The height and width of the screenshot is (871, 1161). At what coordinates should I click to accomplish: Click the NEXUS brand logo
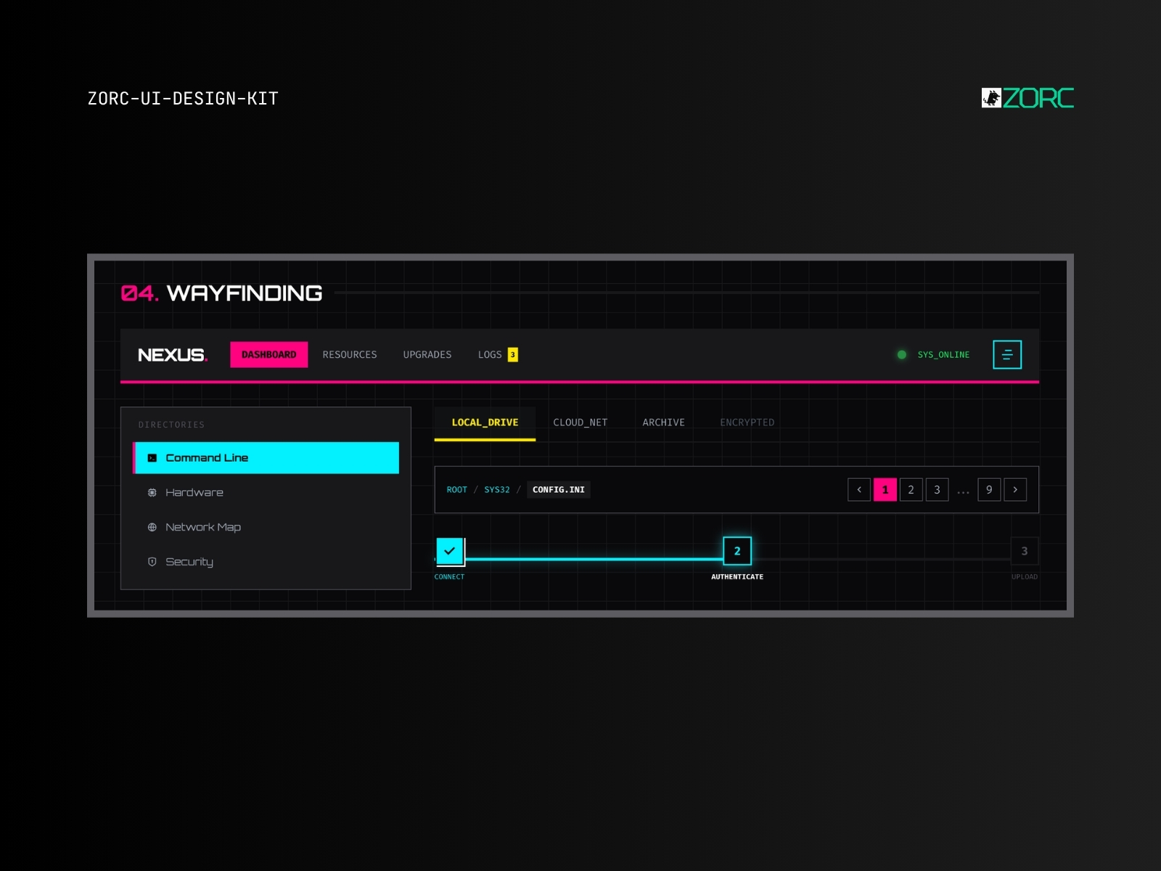click(x=173, y=355)
